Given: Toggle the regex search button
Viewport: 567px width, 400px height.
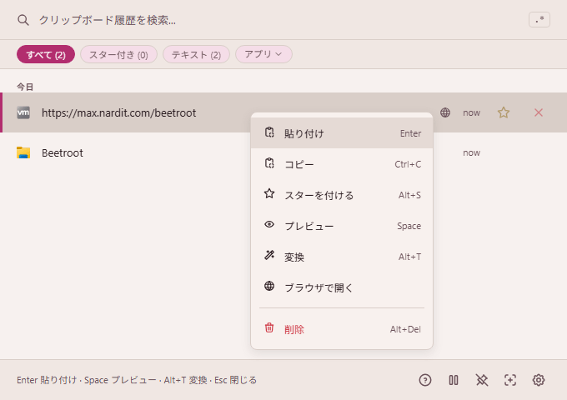Looking at the screenshot, I should point(539,19).
